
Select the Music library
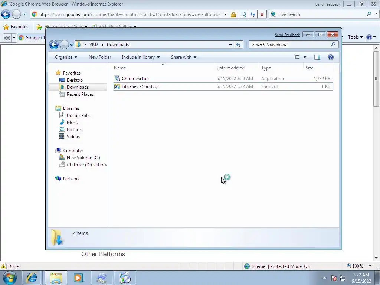click(x=73, y=122)
